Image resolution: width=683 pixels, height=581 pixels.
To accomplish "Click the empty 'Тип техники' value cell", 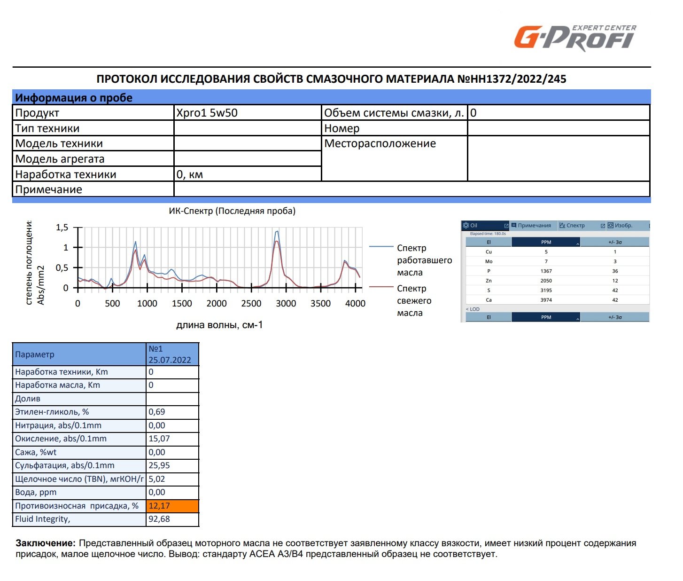I will pyautogui.click(x=248, y=128).
